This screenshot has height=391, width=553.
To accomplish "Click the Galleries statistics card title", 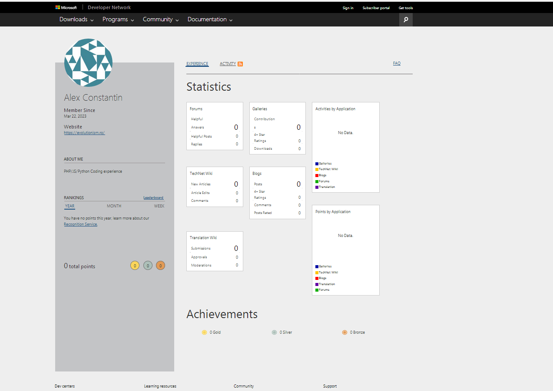I will tap(260, 109).
